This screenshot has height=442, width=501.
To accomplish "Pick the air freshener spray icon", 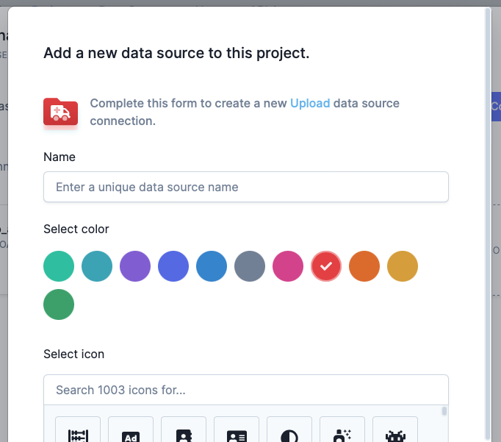I will (342, 430).
